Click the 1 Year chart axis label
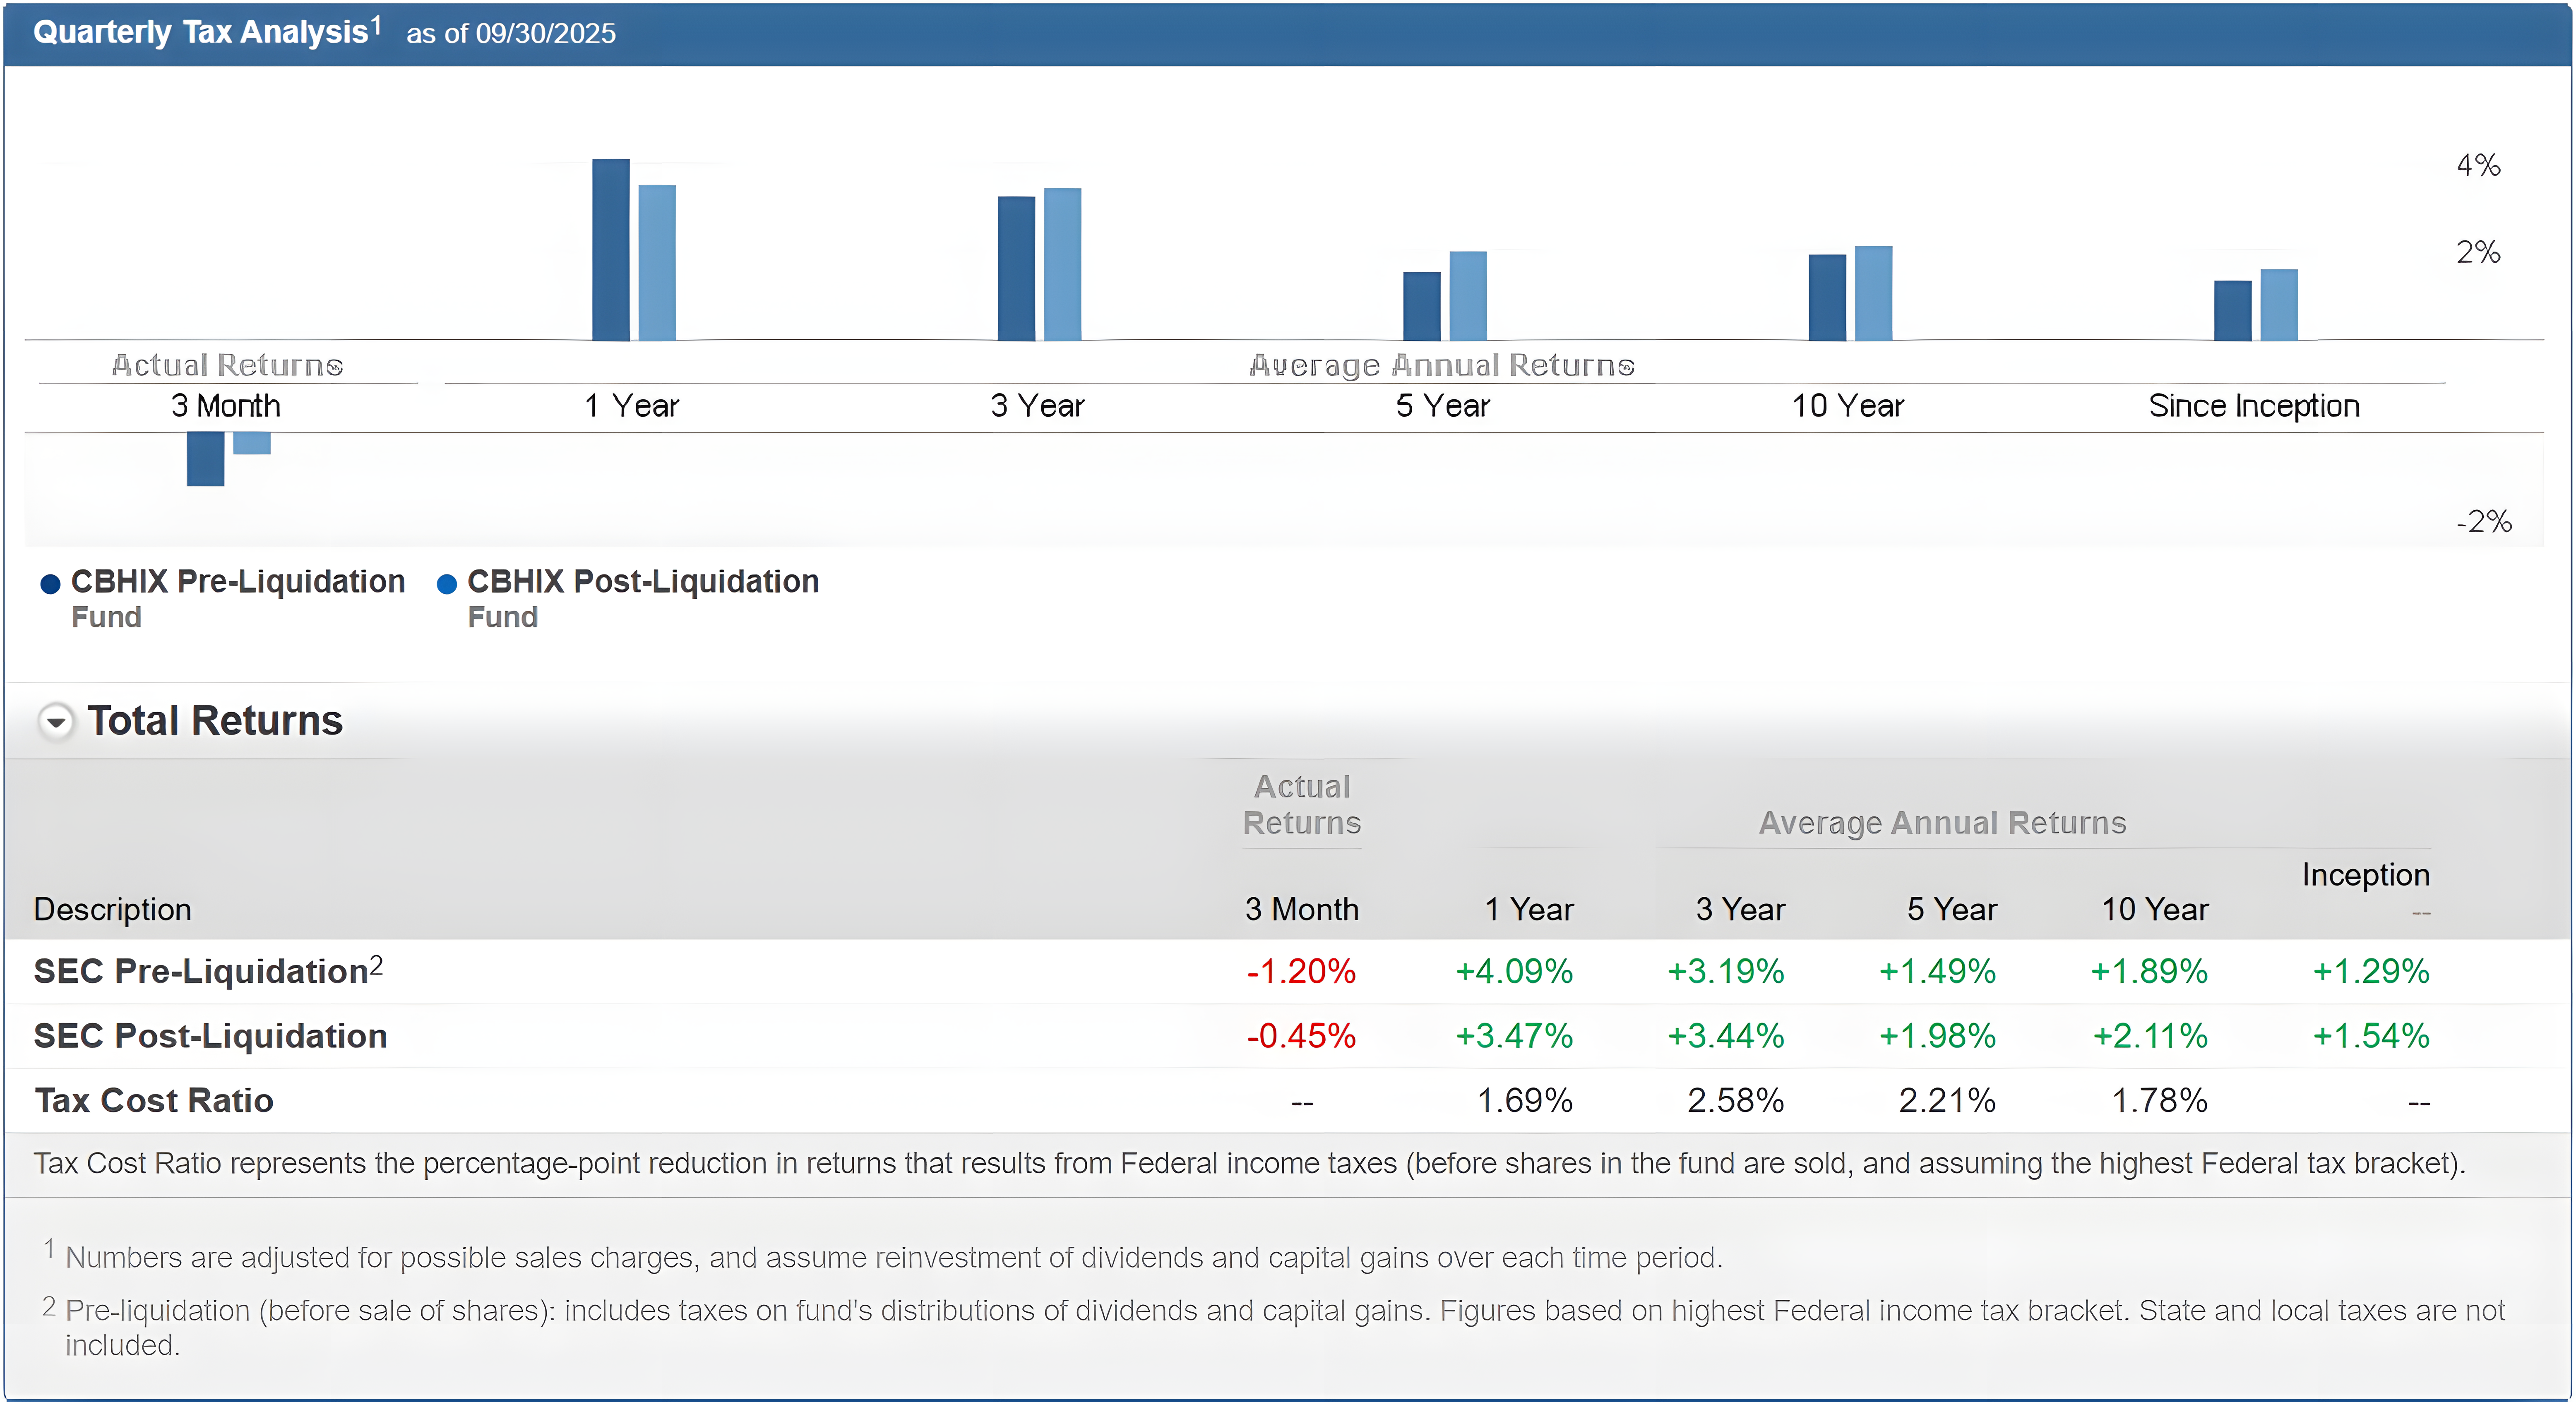 [x=631, y=406]
